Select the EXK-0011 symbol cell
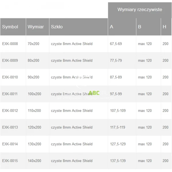Viewport: 172px width, 172px height. [x=10, y=94]
